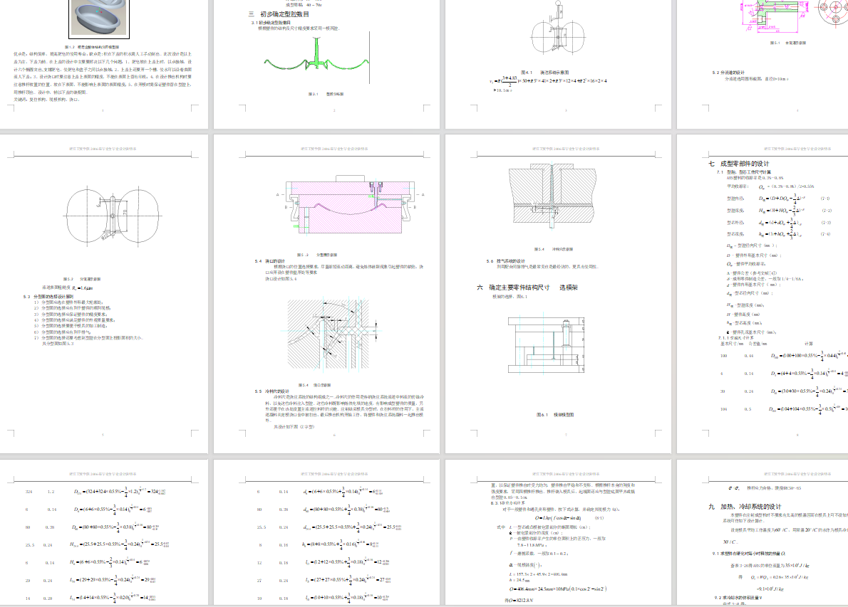The width and height of the screenshot is (848, 607).
Task: Click the table row starting with 324 and 1.2
Action: (x=95, y=492)
